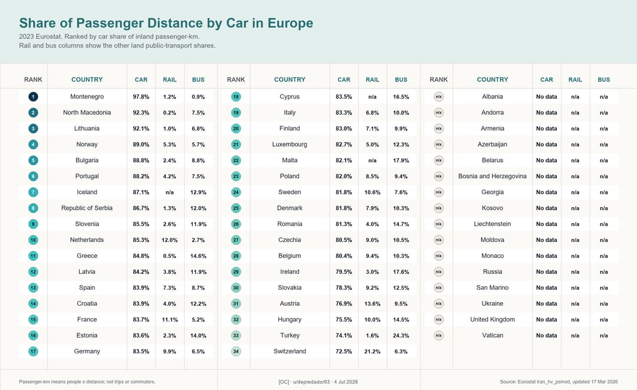Select rank 26 badge for Romania
The height and width of the screenshot is (390, 637).
(x=236, y=224)
